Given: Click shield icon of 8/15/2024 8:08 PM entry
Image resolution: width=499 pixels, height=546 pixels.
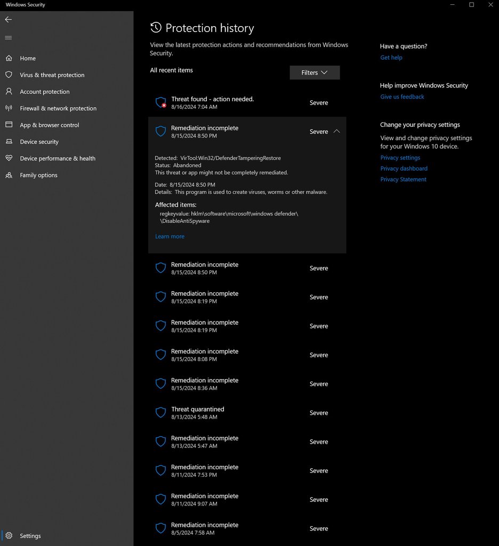Looking at the screenshot, I should click(x=160, y=355).
